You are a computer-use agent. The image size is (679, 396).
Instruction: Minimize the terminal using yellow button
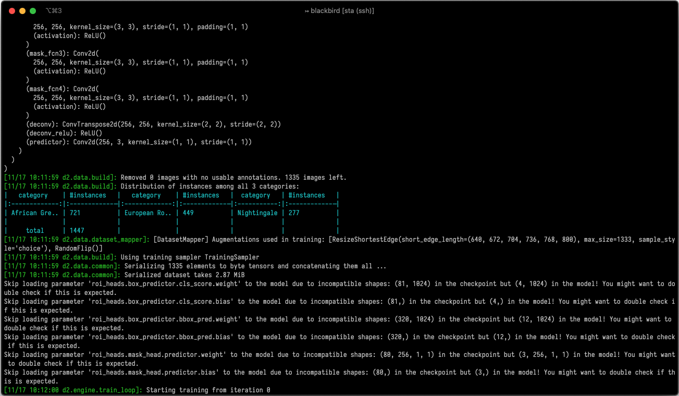pyautogui.click(x=22, y=11)
